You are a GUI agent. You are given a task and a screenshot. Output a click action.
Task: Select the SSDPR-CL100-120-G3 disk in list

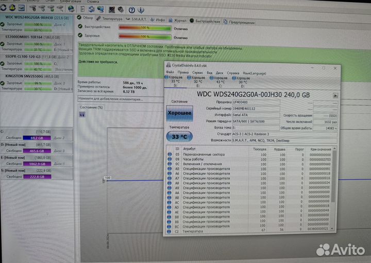[x=37, y=63]
